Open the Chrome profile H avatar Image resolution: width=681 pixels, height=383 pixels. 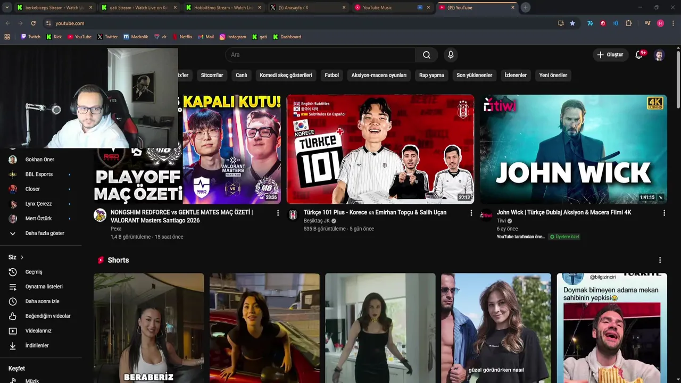pos(660,23)
